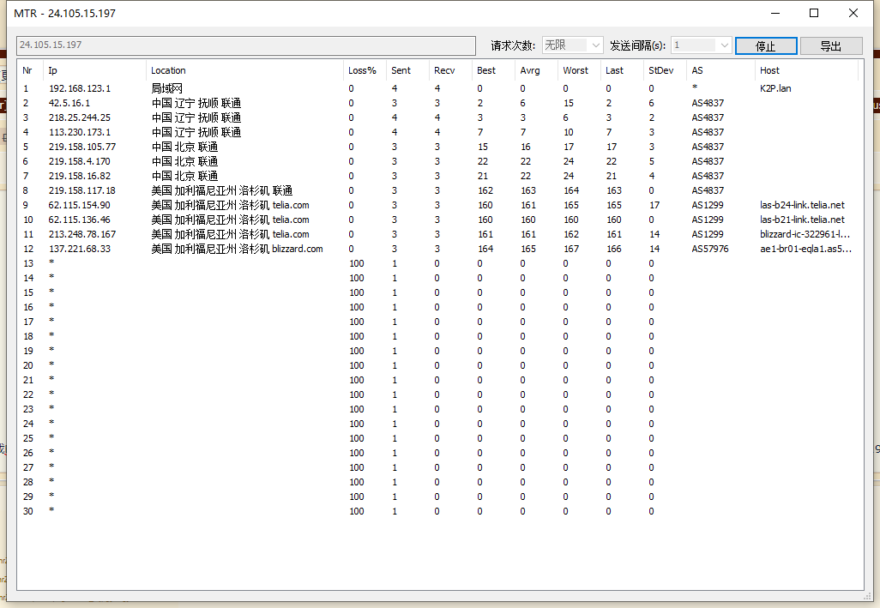
Task: Click the target IP address input field
Action: click(245, 45)
